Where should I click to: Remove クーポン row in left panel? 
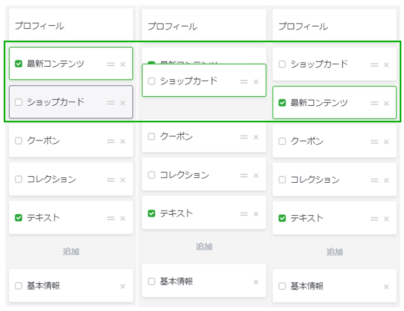tap(123, 141)
